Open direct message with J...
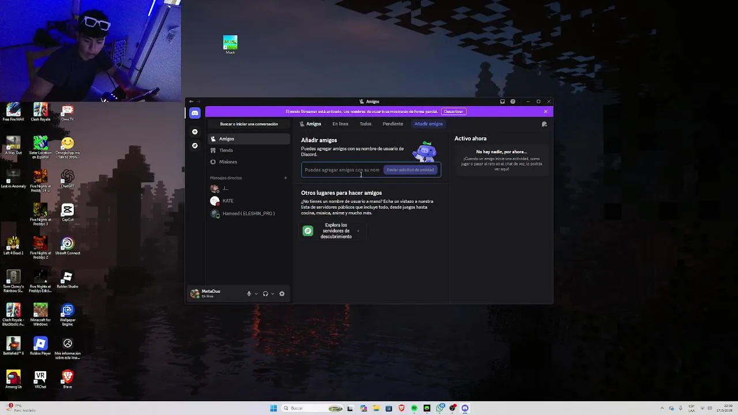 [249, 188]
